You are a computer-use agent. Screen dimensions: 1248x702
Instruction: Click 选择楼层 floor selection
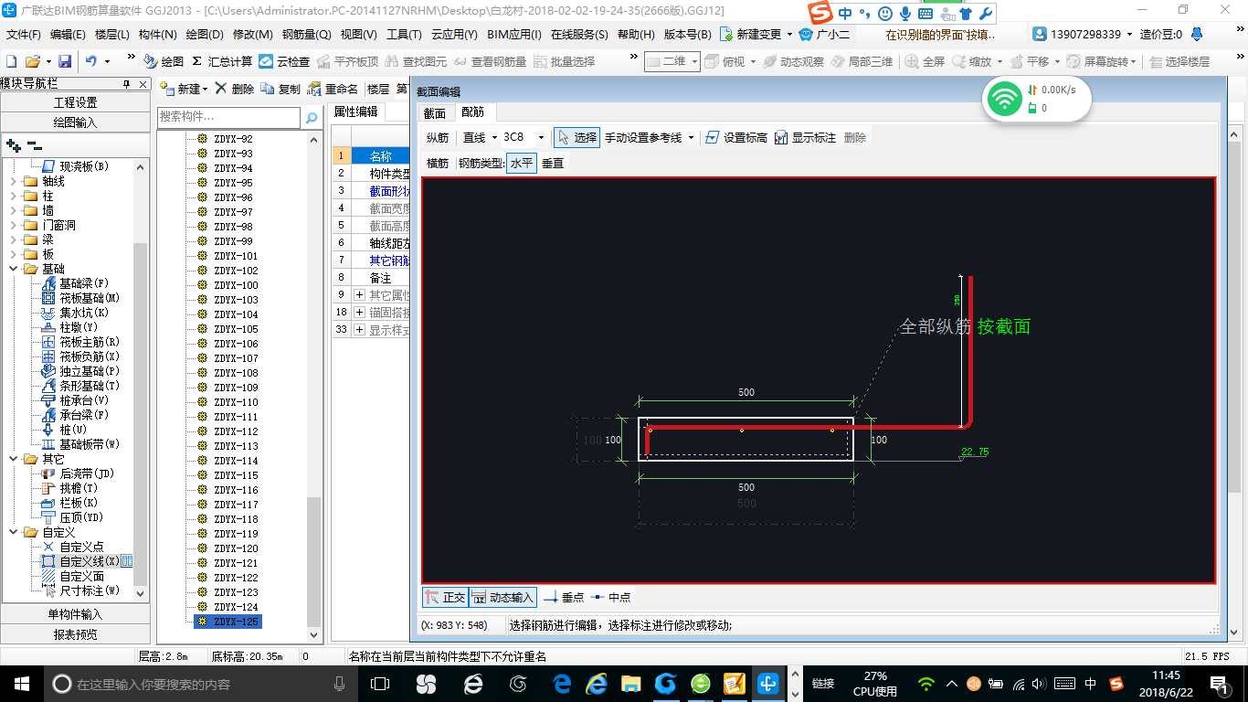(1179, 61)
